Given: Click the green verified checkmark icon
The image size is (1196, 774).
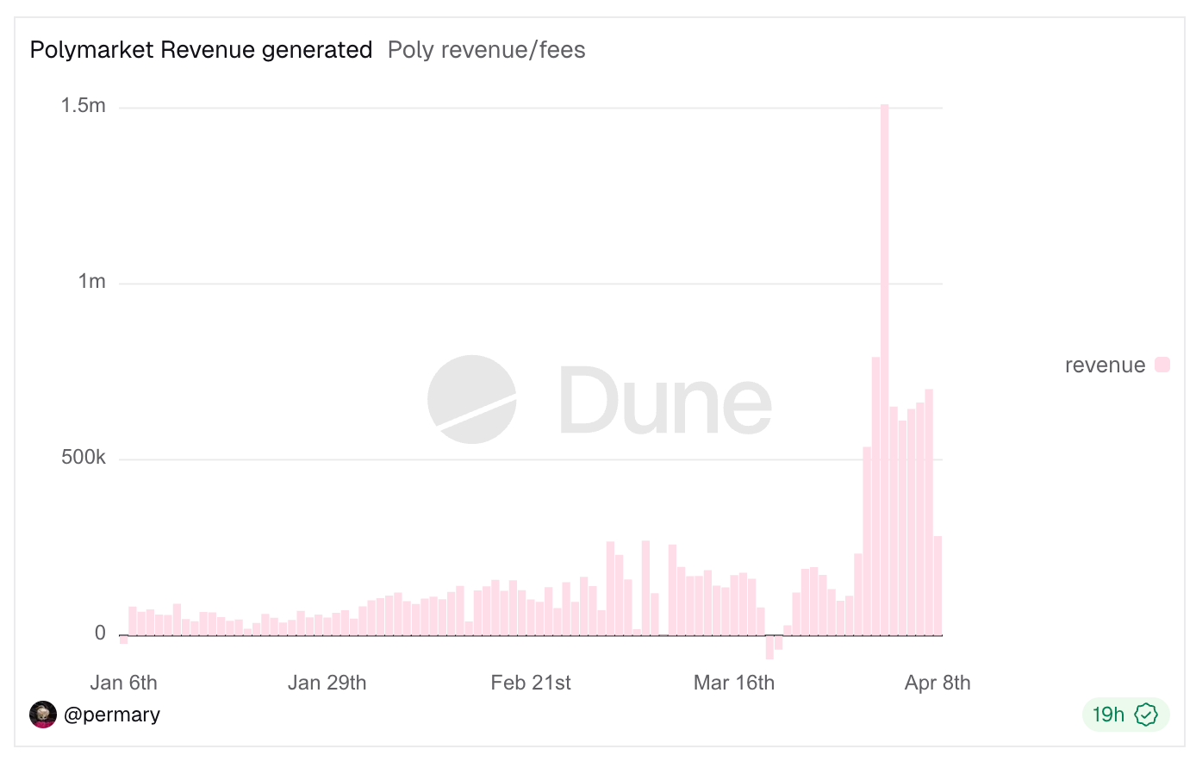Looking at the screenshot, I should pyautogui.click(x=1146, y=715).
